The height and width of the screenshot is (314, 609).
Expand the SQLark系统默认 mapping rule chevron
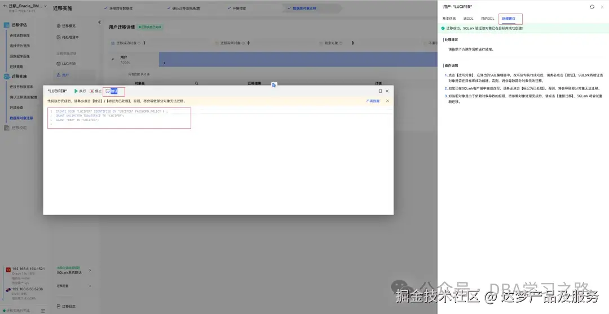[90, 270]
